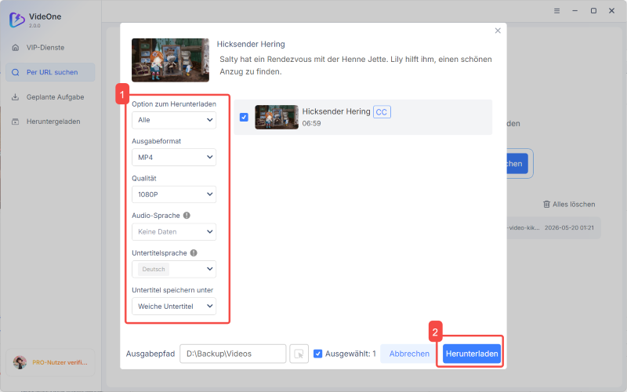This screenshot has width=627, height=392.
Task: Open the Untertitel speichern unter dropdown
Action: tap(174, 307)
